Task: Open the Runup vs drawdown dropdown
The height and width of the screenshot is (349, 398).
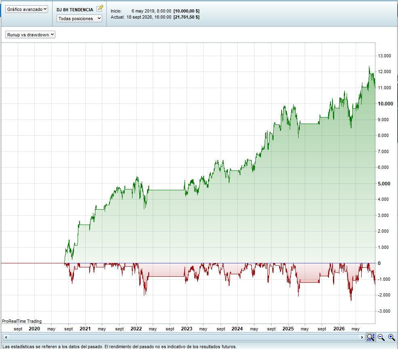Action: (x=30, y=35)
